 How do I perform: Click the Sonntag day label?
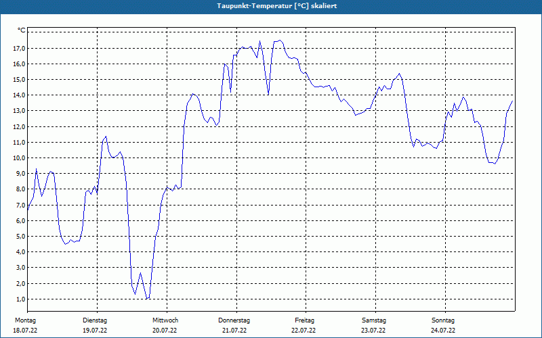click(x=443, y=320)
